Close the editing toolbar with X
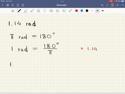This screenshot has width=125, height=94. [x=117, y=5]
